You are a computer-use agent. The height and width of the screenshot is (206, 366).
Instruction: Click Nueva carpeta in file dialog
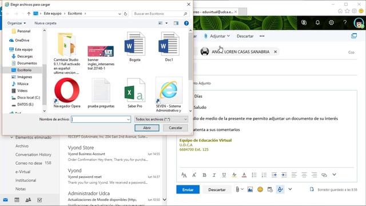45,23
